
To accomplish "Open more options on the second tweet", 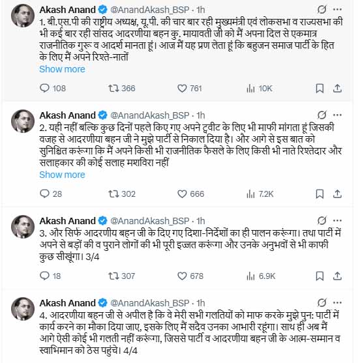I will 337,115.
